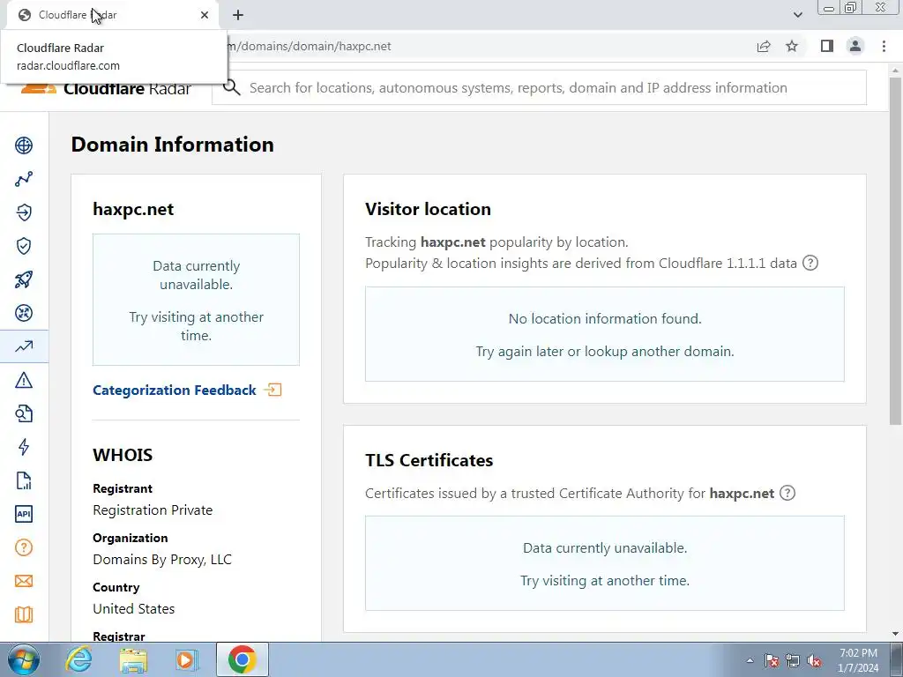Click the Visitor location heading
The height and width of the screenshot is (677, 903).
[x=428, y=209]
